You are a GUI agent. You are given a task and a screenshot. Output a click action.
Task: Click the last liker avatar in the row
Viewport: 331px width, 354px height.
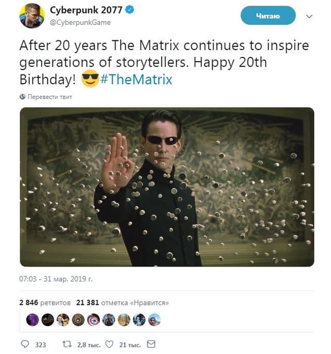coord(155,319)
